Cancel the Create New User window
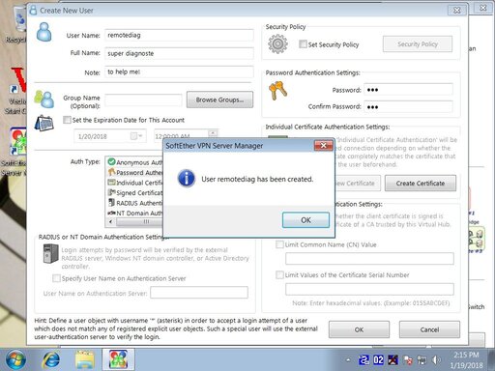Screen dimensions: 495x371 tap(429, 329)
